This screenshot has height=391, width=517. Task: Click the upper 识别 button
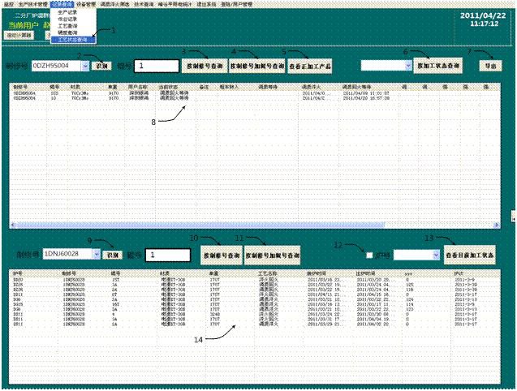(x=101, y=65)
